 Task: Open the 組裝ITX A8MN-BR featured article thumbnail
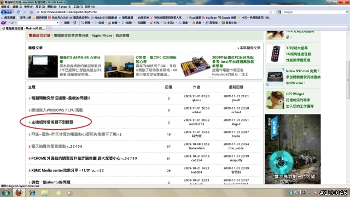(43, 66)
